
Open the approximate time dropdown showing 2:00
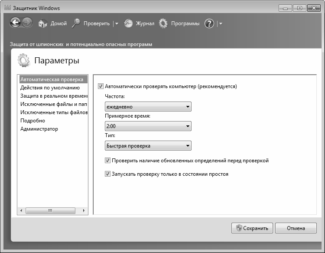click(148, 126)
